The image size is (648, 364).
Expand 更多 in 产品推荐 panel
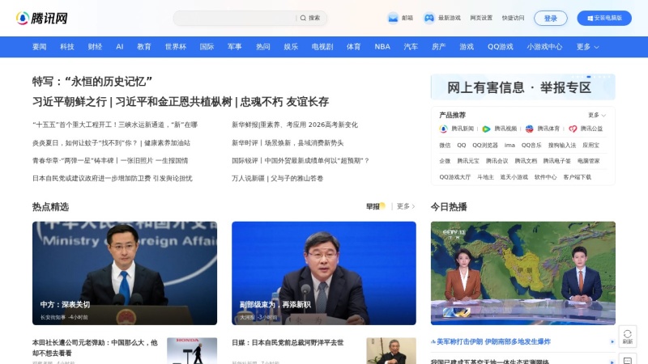[x=597, y=115]
